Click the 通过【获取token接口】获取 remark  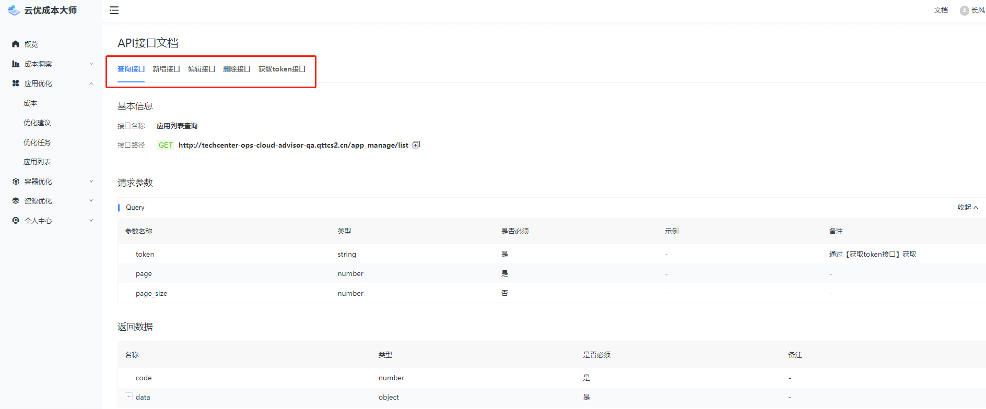click(872, 254)
